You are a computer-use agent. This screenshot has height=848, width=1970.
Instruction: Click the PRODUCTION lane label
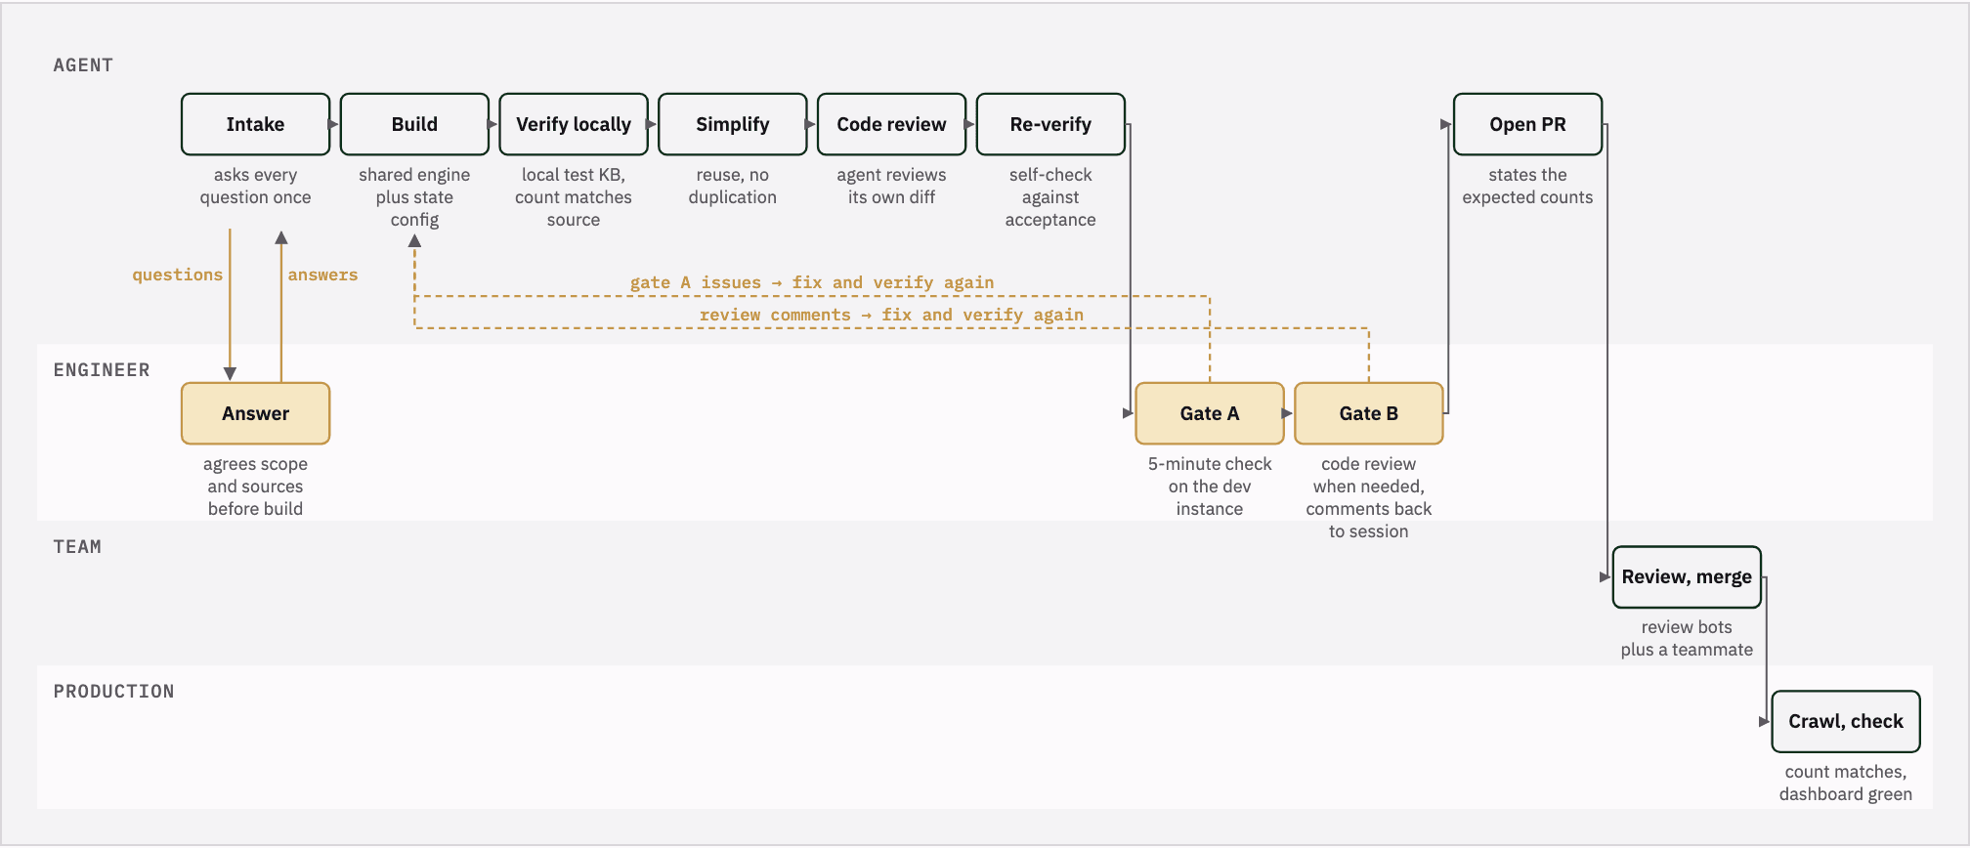point(113,692)
